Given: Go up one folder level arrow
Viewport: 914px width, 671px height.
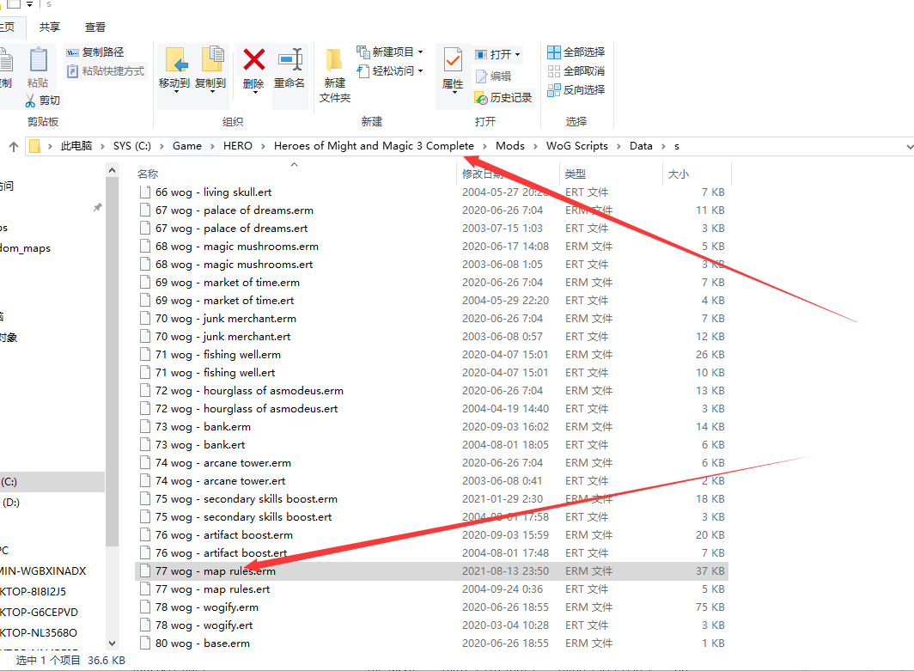Looking at the screenshot, I should pyautogui.click(x=14, y=146).
